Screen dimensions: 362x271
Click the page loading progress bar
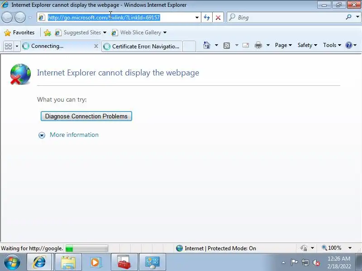86,248
